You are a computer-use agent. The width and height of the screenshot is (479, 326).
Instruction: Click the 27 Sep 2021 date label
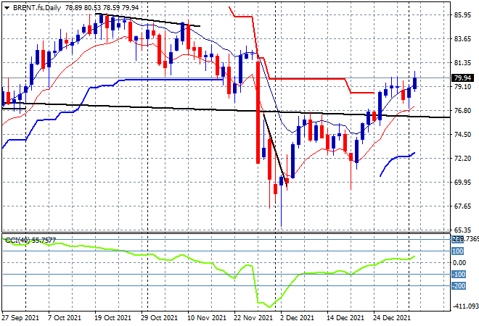(x=20, y=318)
